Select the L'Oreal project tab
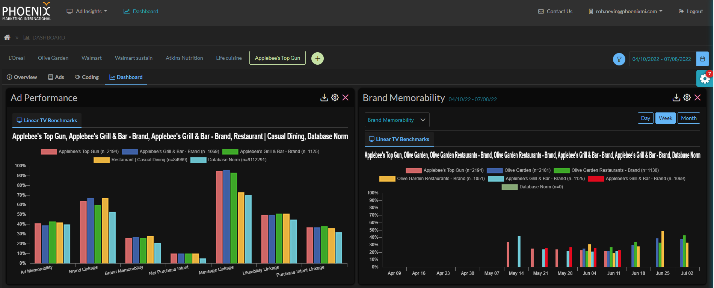This screenshot has width=714, height=288. [17, 58]
